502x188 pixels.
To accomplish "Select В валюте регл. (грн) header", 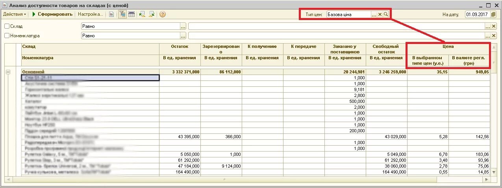I will coord(469,60).
